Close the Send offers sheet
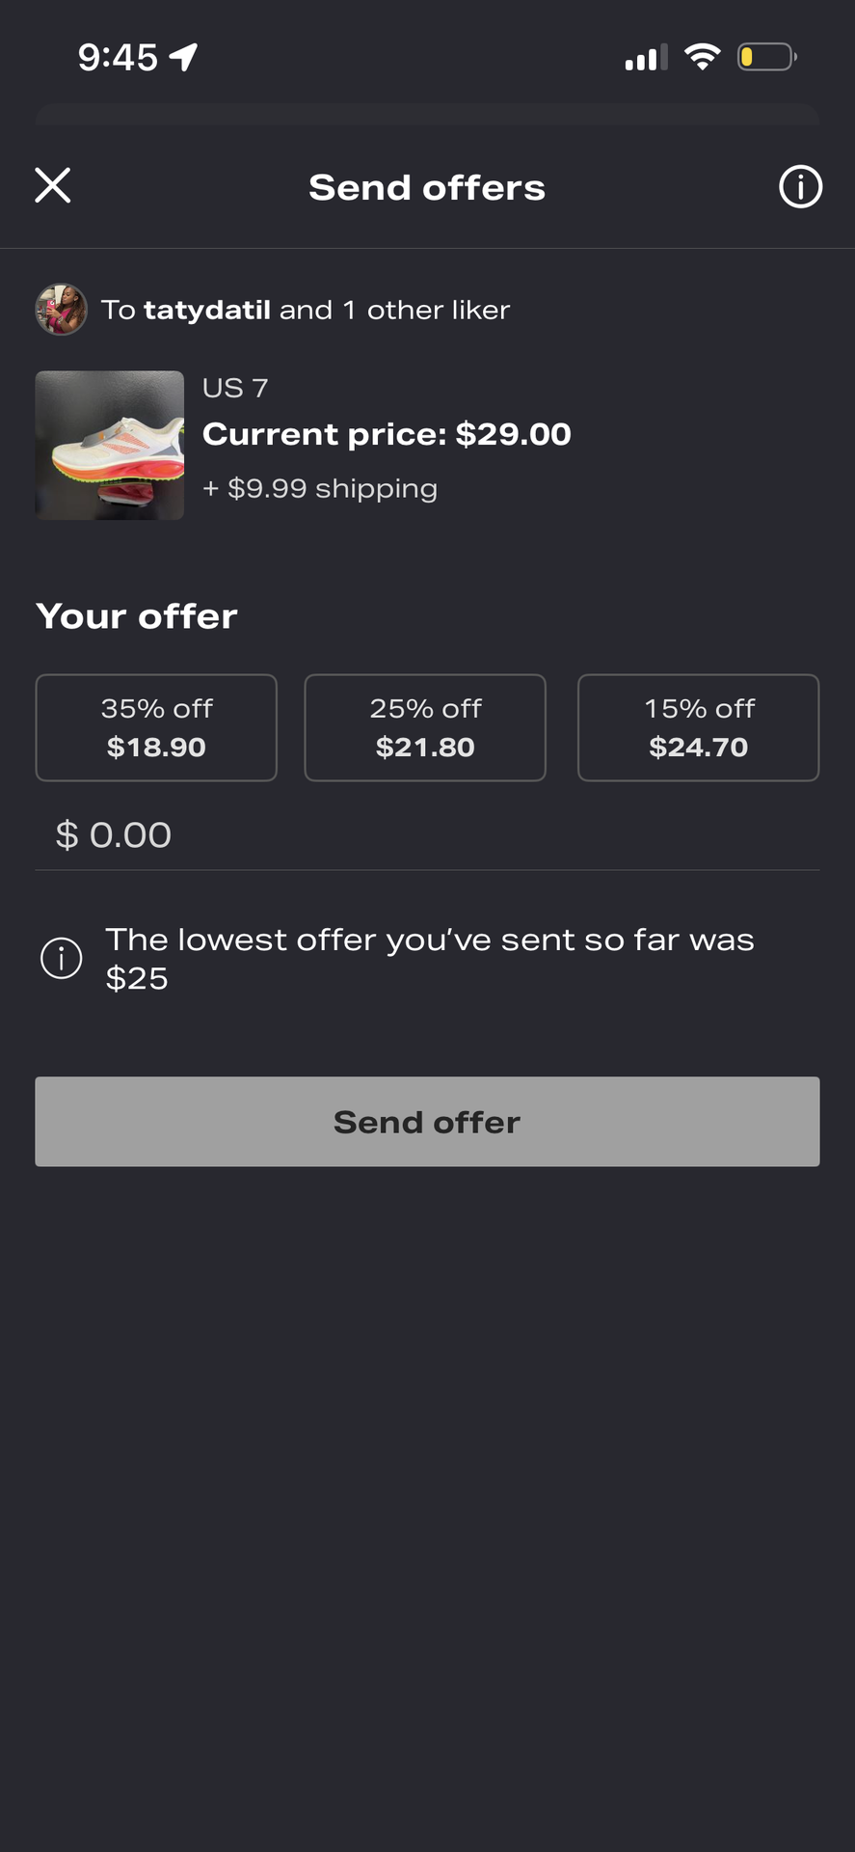 [53, 185]
